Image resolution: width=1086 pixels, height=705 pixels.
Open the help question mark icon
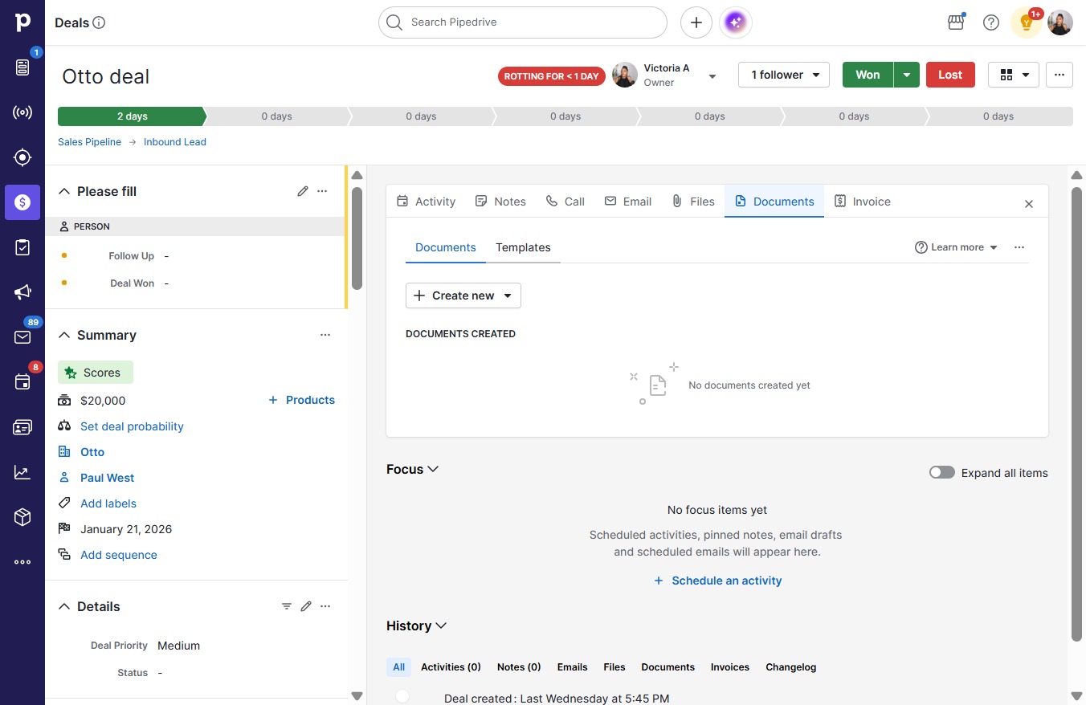click(991, 22)
